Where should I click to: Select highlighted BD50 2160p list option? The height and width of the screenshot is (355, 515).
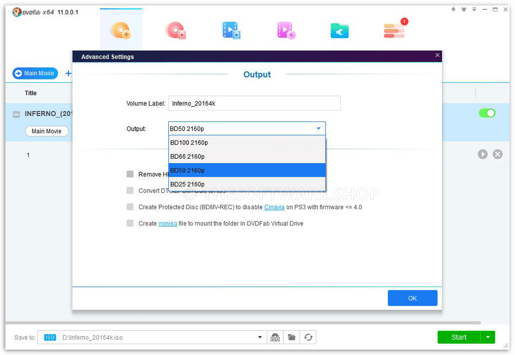point(247,170)
